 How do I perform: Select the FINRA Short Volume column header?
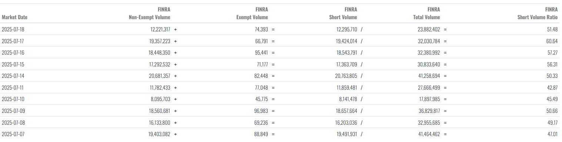tap(343, 13)
